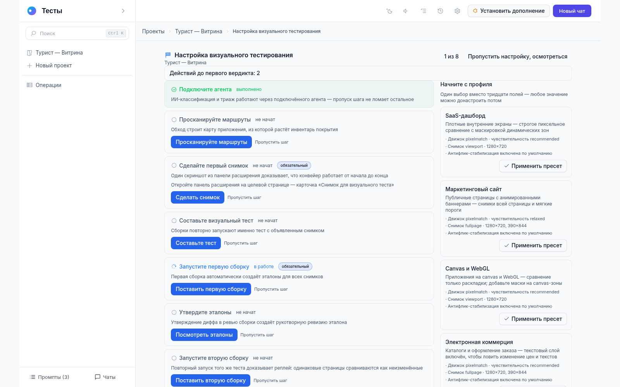
Task: Open Промпты (3) at the sidebar bottom
Action: coord(50,377)
